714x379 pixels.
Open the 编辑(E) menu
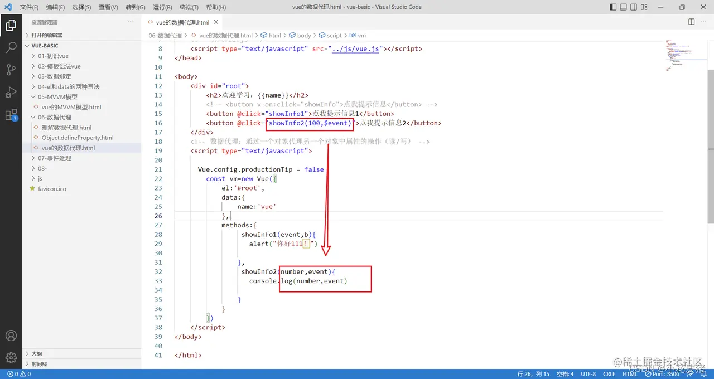(x=55, y=7)
